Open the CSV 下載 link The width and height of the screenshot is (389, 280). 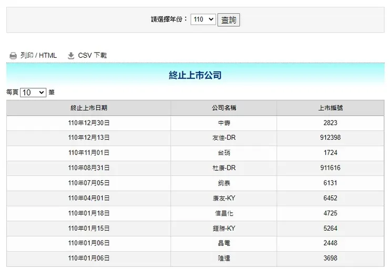coord(93,55)
